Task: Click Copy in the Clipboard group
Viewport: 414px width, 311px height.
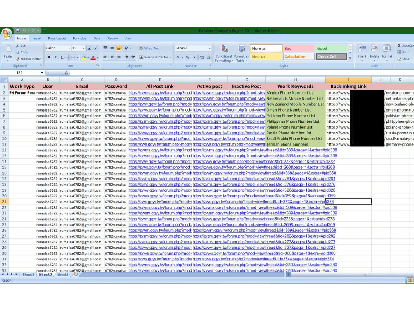Action: coord(22,52)
